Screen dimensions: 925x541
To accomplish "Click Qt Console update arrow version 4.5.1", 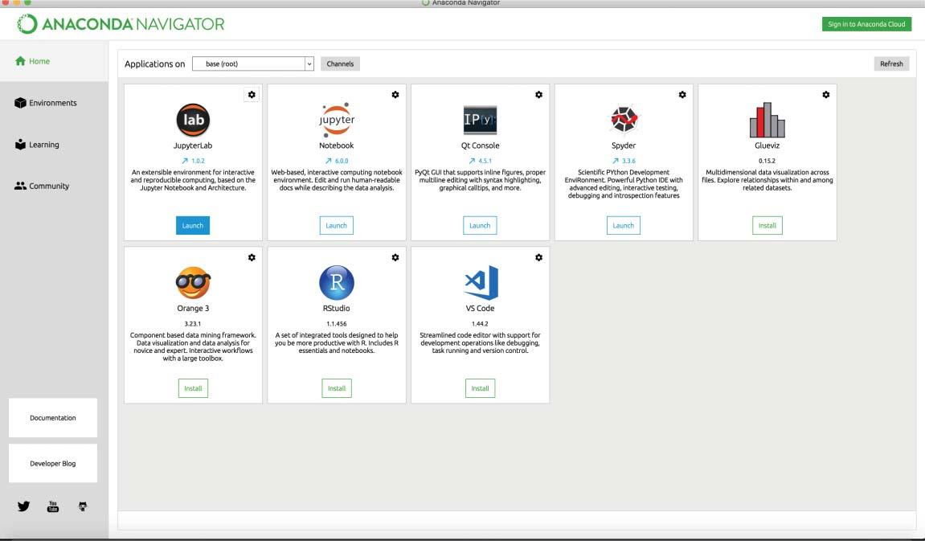I will [481, 161].
